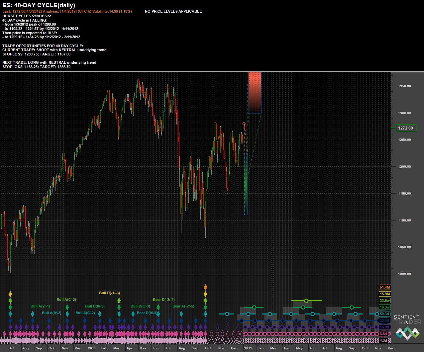Select the 51.4M cycle label
The height and width of the screenshot is (352, 424).
pyautogui.click(x=384, y=287)
